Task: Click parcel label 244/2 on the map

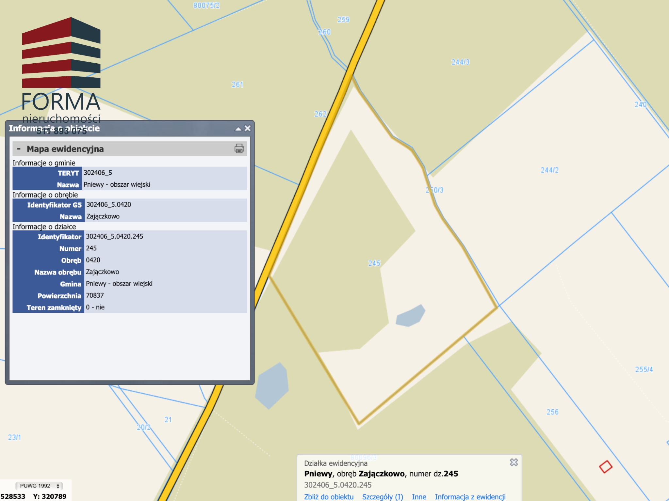Action: click(549, 170)
